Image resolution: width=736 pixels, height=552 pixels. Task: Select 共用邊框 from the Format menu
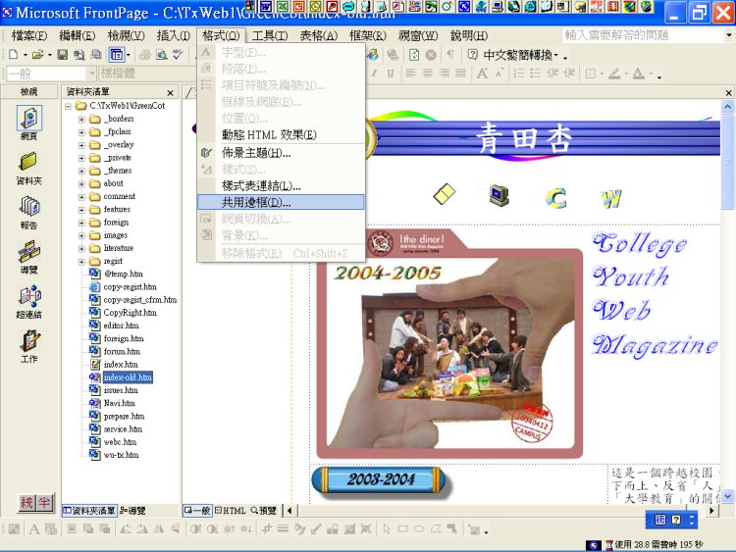coord(255,202)
